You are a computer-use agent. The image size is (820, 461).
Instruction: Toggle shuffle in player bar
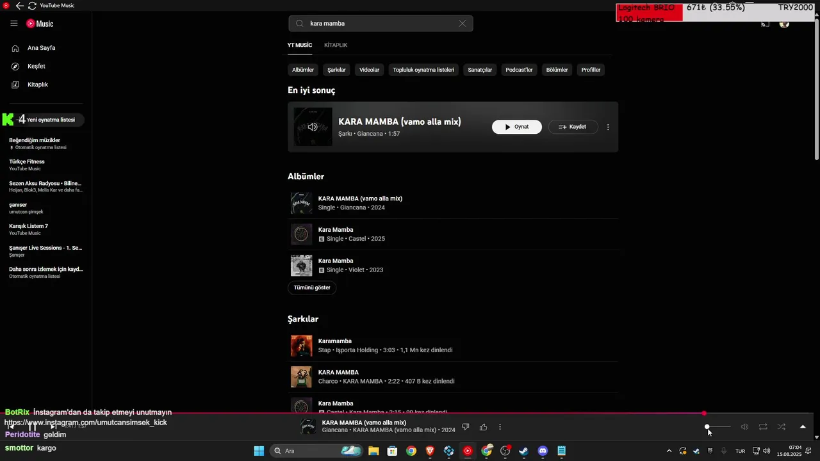click(782, 427)
